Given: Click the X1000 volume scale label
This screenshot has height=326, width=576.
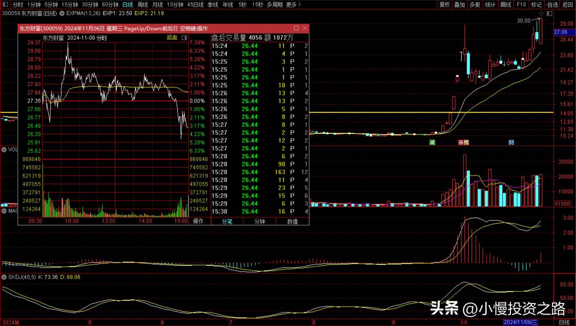Looking at the screenshot, I should 562,204.
